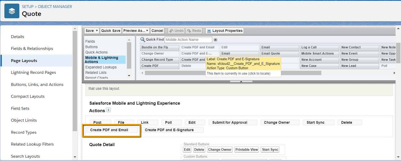This screenshot has height=161, width=401.
Task: Click the Printable View standard button
Action: point(247,150)
